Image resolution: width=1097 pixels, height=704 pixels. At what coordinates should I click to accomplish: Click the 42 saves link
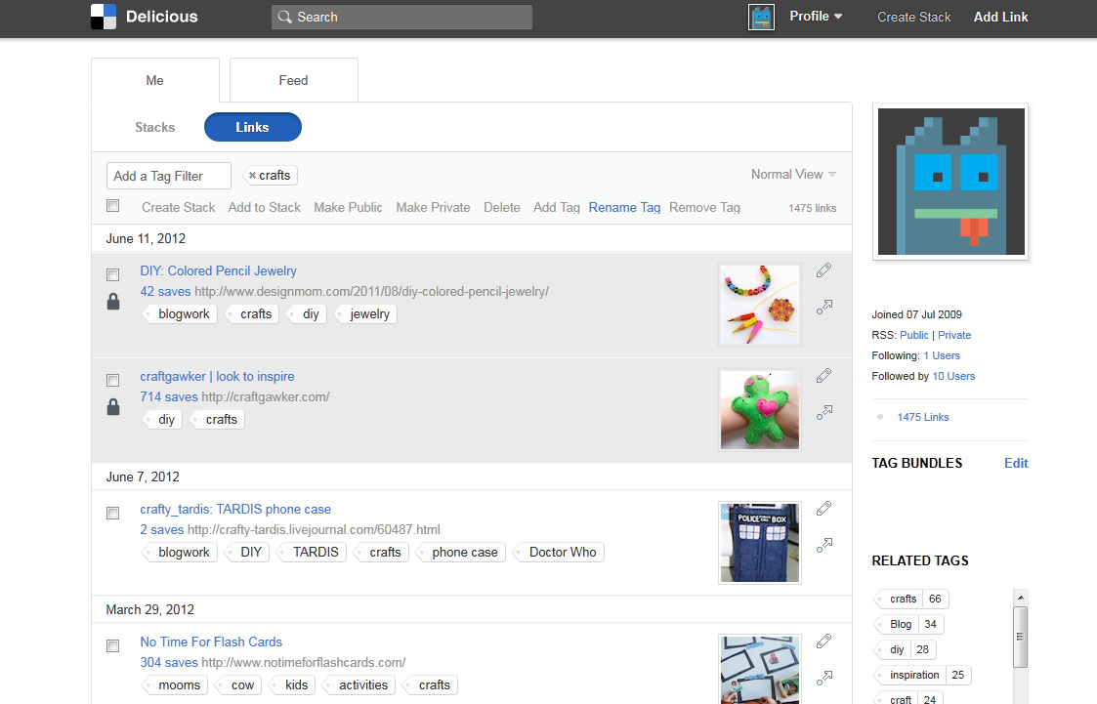coord(165,292)
